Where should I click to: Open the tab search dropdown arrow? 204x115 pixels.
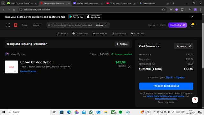pyautogui.click(x=3, y=3)
